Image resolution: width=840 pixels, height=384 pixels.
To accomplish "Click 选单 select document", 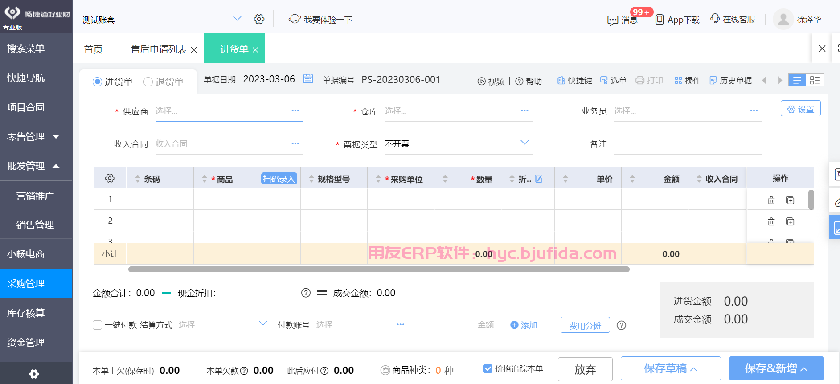I will coord(613,80).
